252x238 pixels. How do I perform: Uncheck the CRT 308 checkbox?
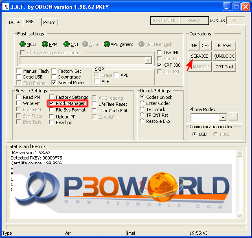pos(159,65)
